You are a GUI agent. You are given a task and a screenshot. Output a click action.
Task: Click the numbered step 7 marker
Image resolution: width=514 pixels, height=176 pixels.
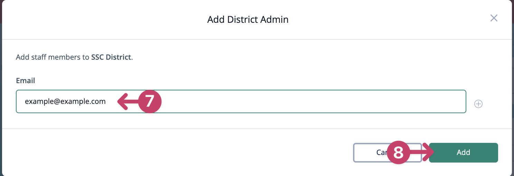(150, 101)
